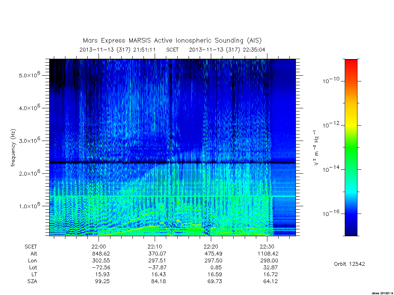Click the green region of the color bar
The height and width of the screenshot is (295, 394).
click(x=351, y=151)
